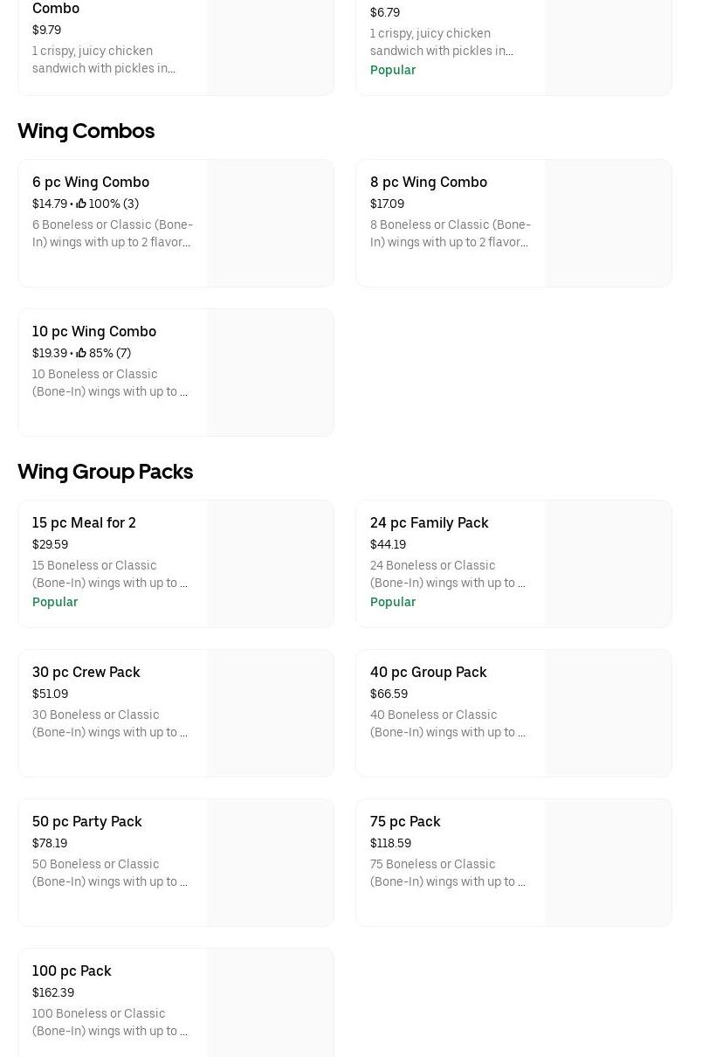Click thumbs-up rating icon on 10 pc Wing Combo
The height and width of the screenshot is (1057, 702).
[81, 353]
